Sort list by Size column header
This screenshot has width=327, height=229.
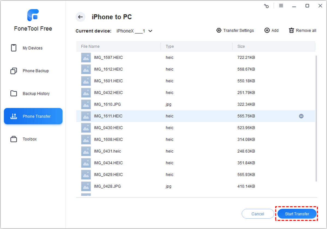[241, 47]
